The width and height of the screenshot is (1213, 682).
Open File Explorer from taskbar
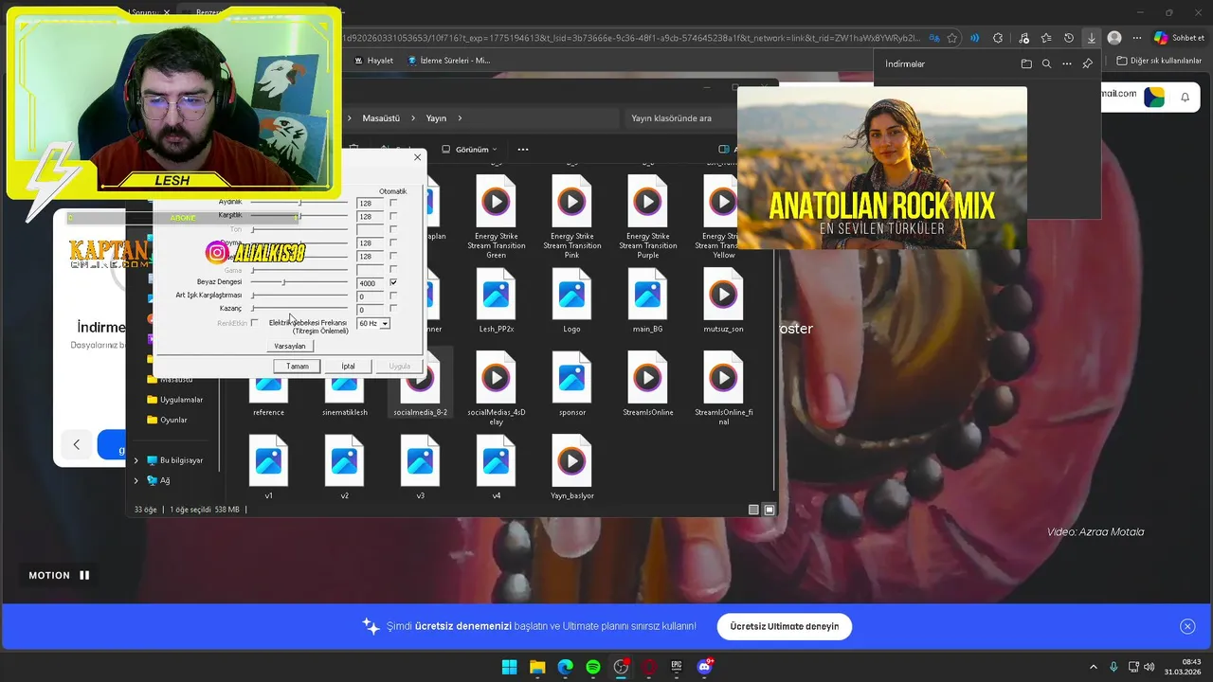(537, 667)
